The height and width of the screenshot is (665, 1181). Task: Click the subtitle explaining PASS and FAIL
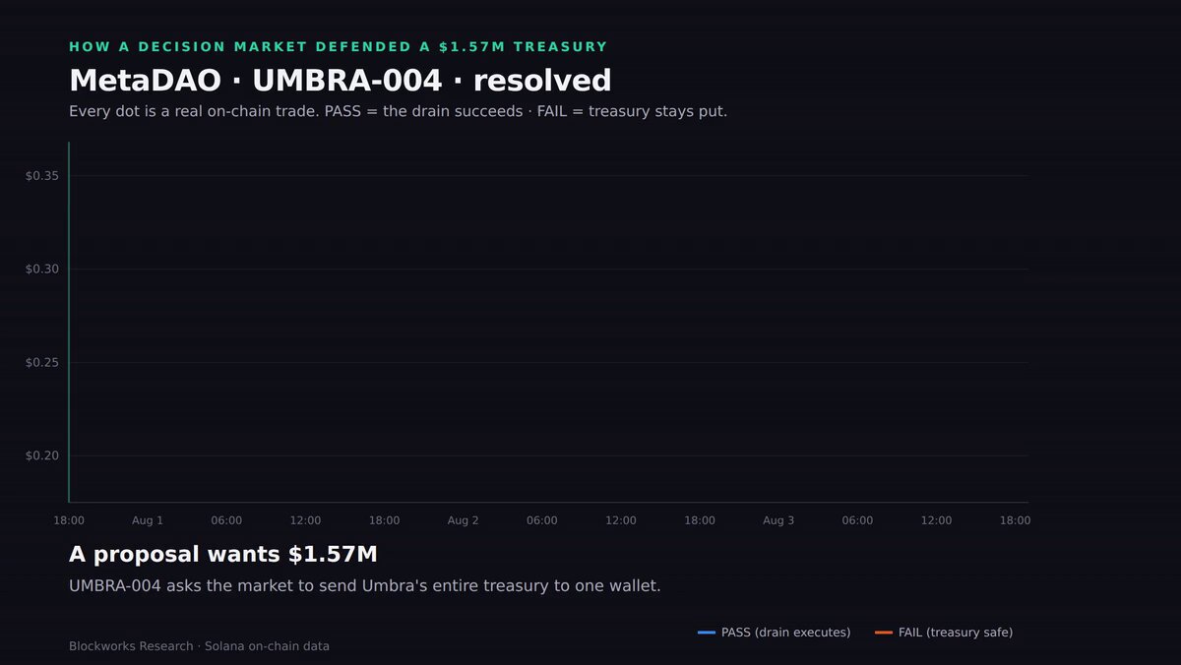[399, 111]
